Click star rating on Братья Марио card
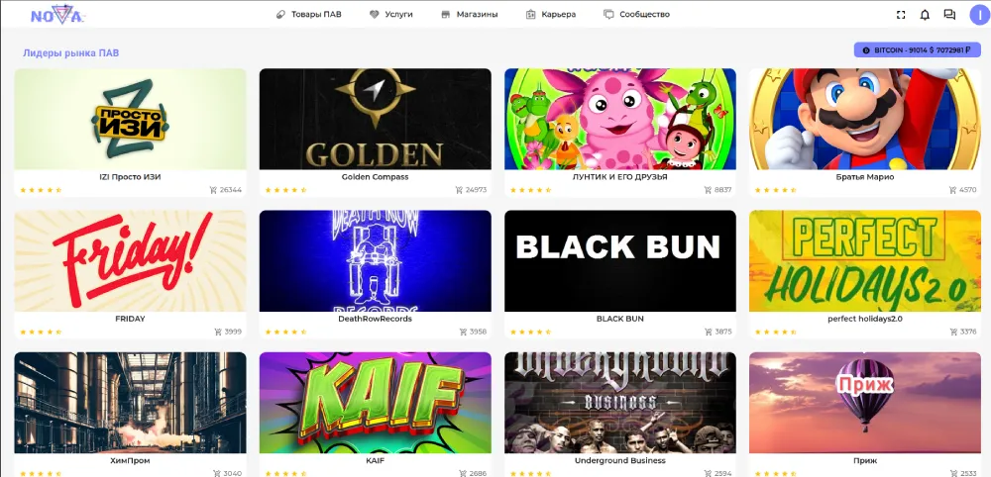Image resolution: width=991 pixels, height=477 pixels. coord(776,190)
